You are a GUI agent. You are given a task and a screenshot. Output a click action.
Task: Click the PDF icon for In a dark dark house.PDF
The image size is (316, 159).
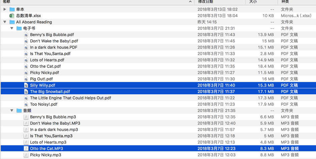(x=26, y=47)
